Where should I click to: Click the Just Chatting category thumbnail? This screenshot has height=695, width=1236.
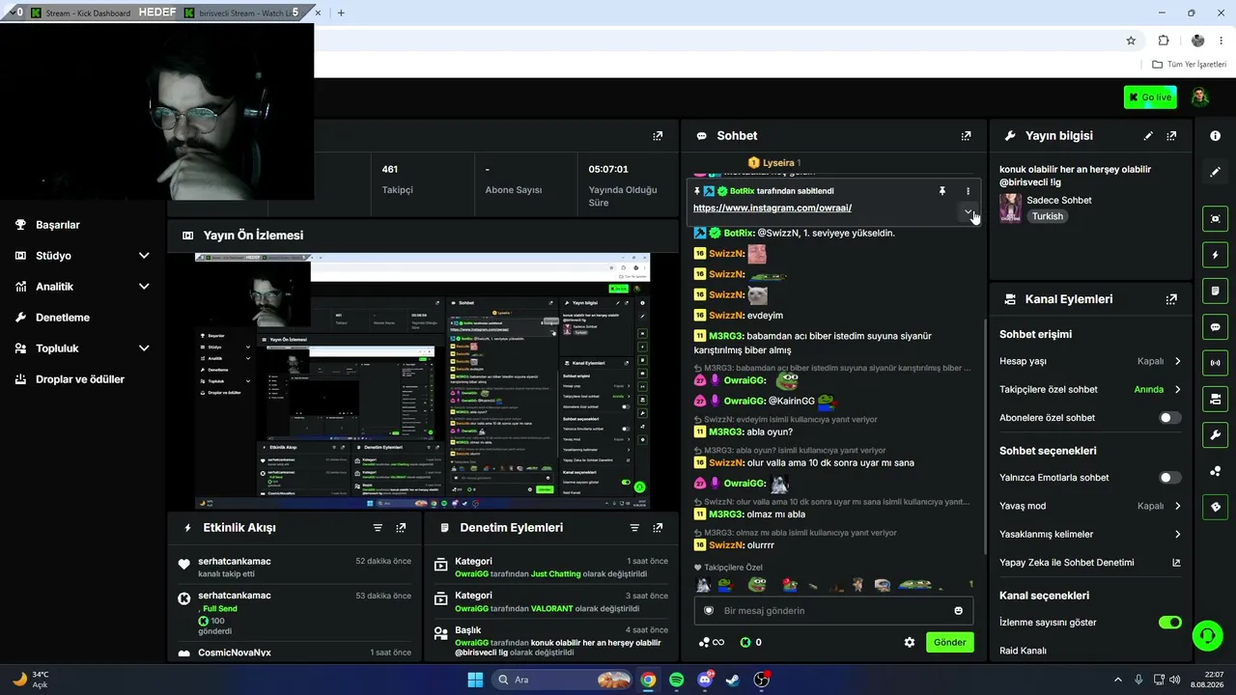(x=1010, y=208)
